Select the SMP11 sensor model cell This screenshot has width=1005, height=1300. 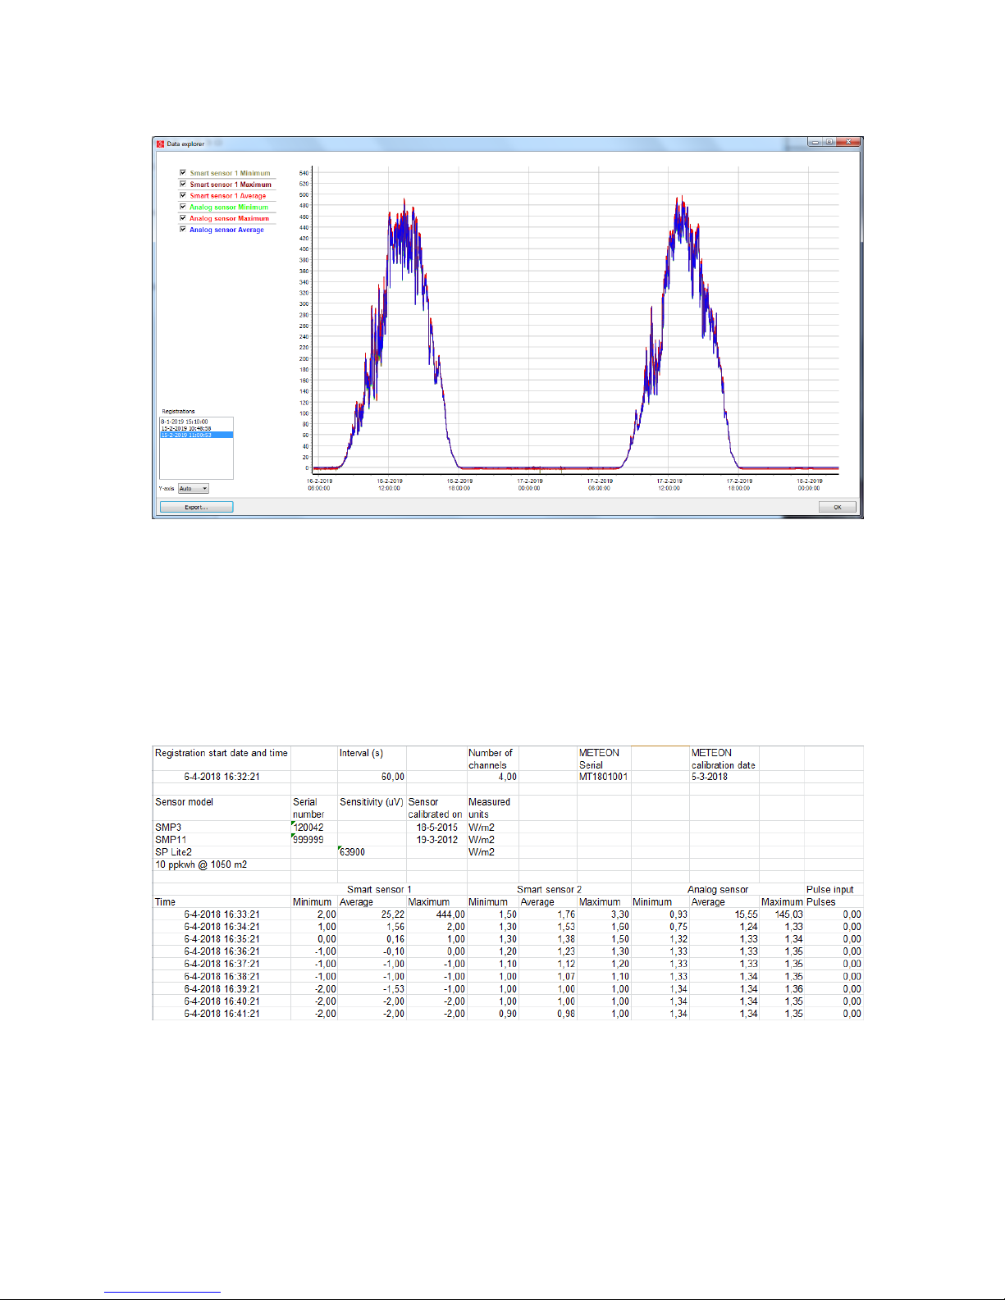[x=171, y=840]
